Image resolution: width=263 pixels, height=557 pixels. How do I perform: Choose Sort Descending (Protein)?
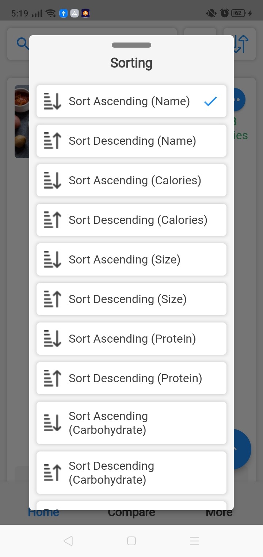pos(135,378)
